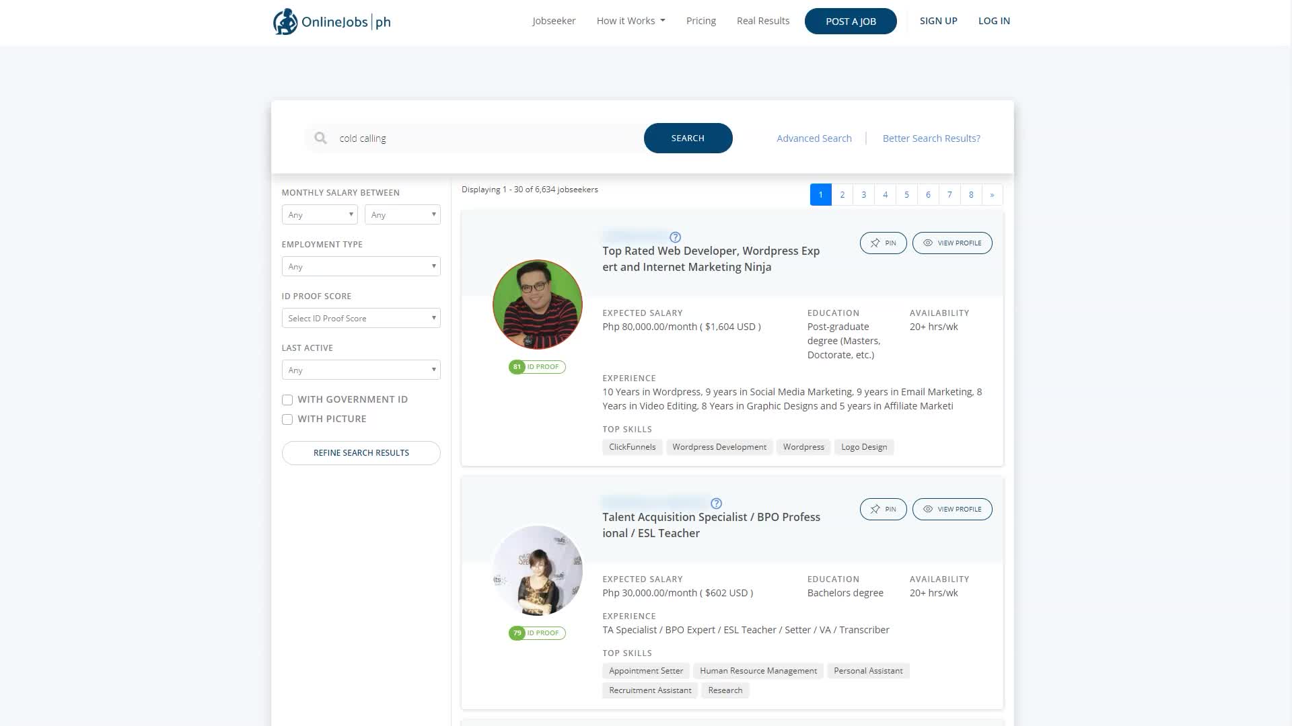Go to Pricing page
1292x726 pixels.
click(701, 21)
